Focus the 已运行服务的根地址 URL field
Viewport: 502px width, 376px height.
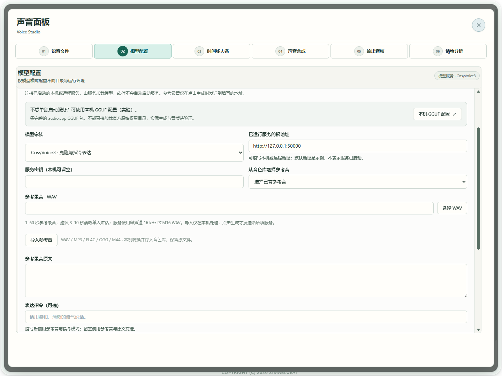tap(358, 146)
